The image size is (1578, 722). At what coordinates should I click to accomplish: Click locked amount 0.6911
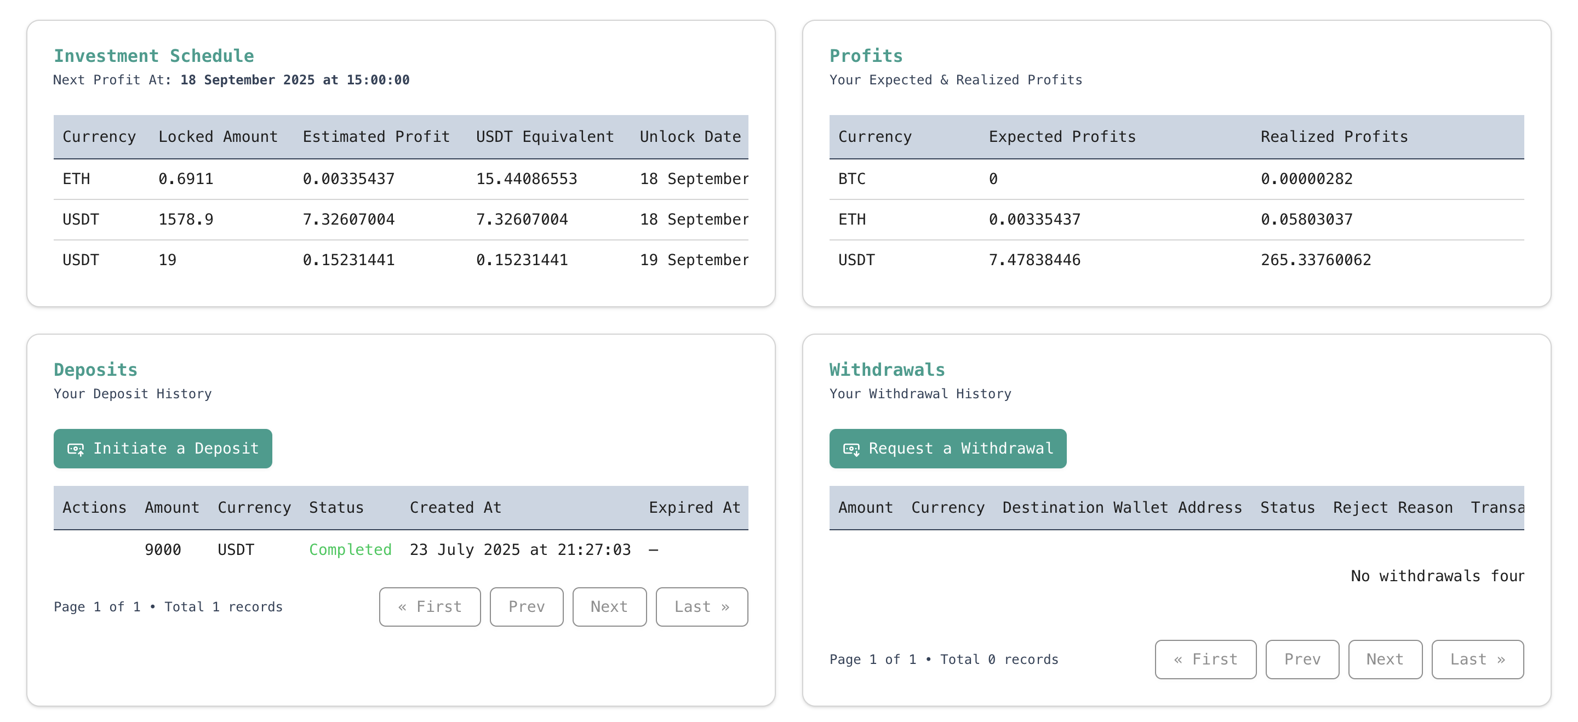coord(186,180)
